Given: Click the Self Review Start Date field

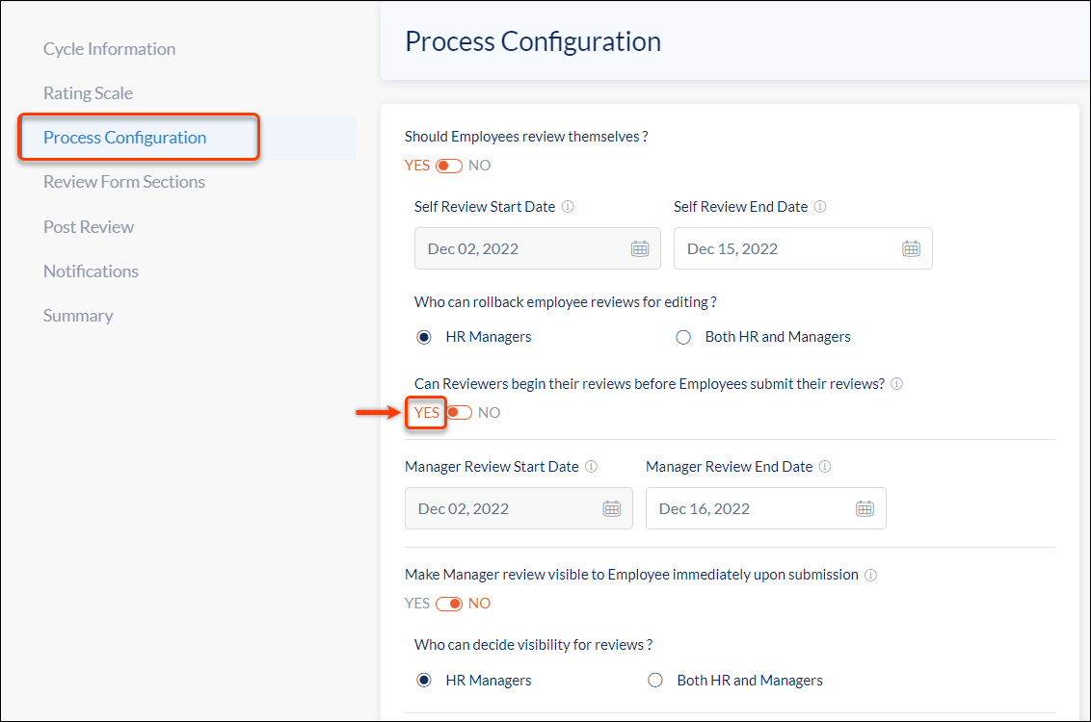Looking at the screenshot, I should coord(538,248).
